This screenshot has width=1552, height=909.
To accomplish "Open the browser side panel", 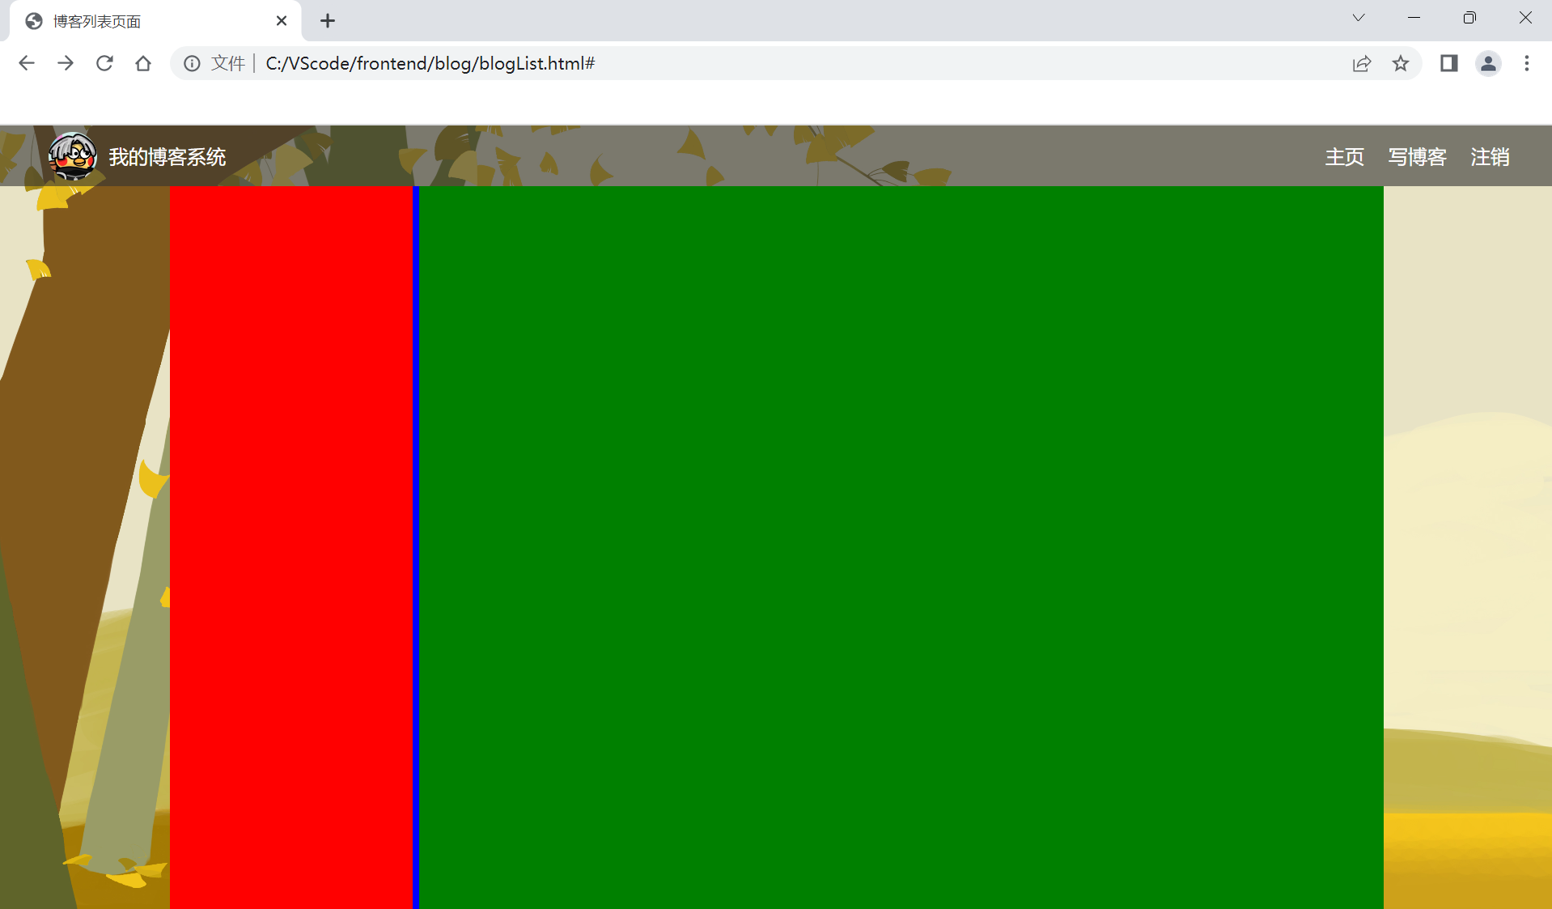I will pyautogui.click(x=1448, y=63).
